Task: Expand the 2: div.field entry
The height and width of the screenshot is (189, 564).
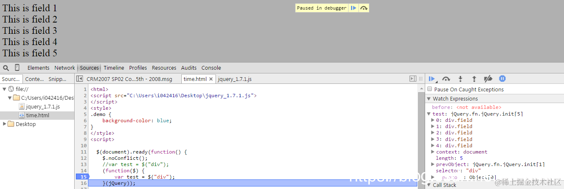Action: click(433, 133)
